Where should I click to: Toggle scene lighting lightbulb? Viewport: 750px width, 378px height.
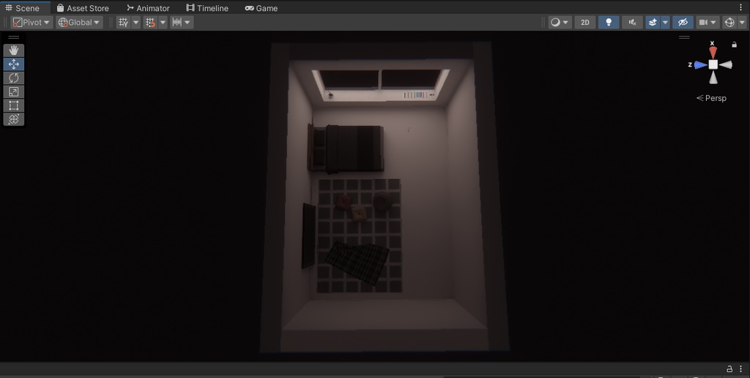click(x=609, y=23)
